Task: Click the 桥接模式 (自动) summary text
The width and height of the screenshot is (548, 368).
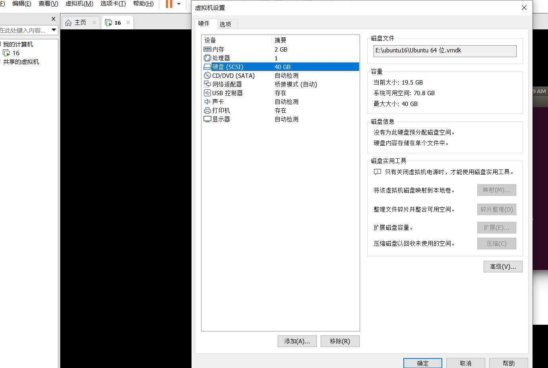Action: coord(296,84)
